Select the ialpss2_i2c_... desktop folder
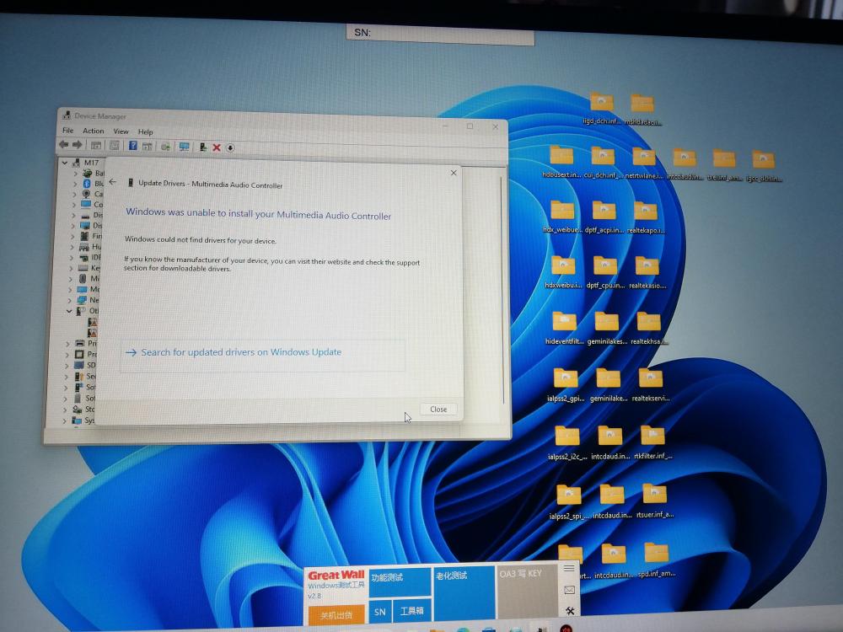The width and height of the screenshot is (843, 632). pos(567,443)
